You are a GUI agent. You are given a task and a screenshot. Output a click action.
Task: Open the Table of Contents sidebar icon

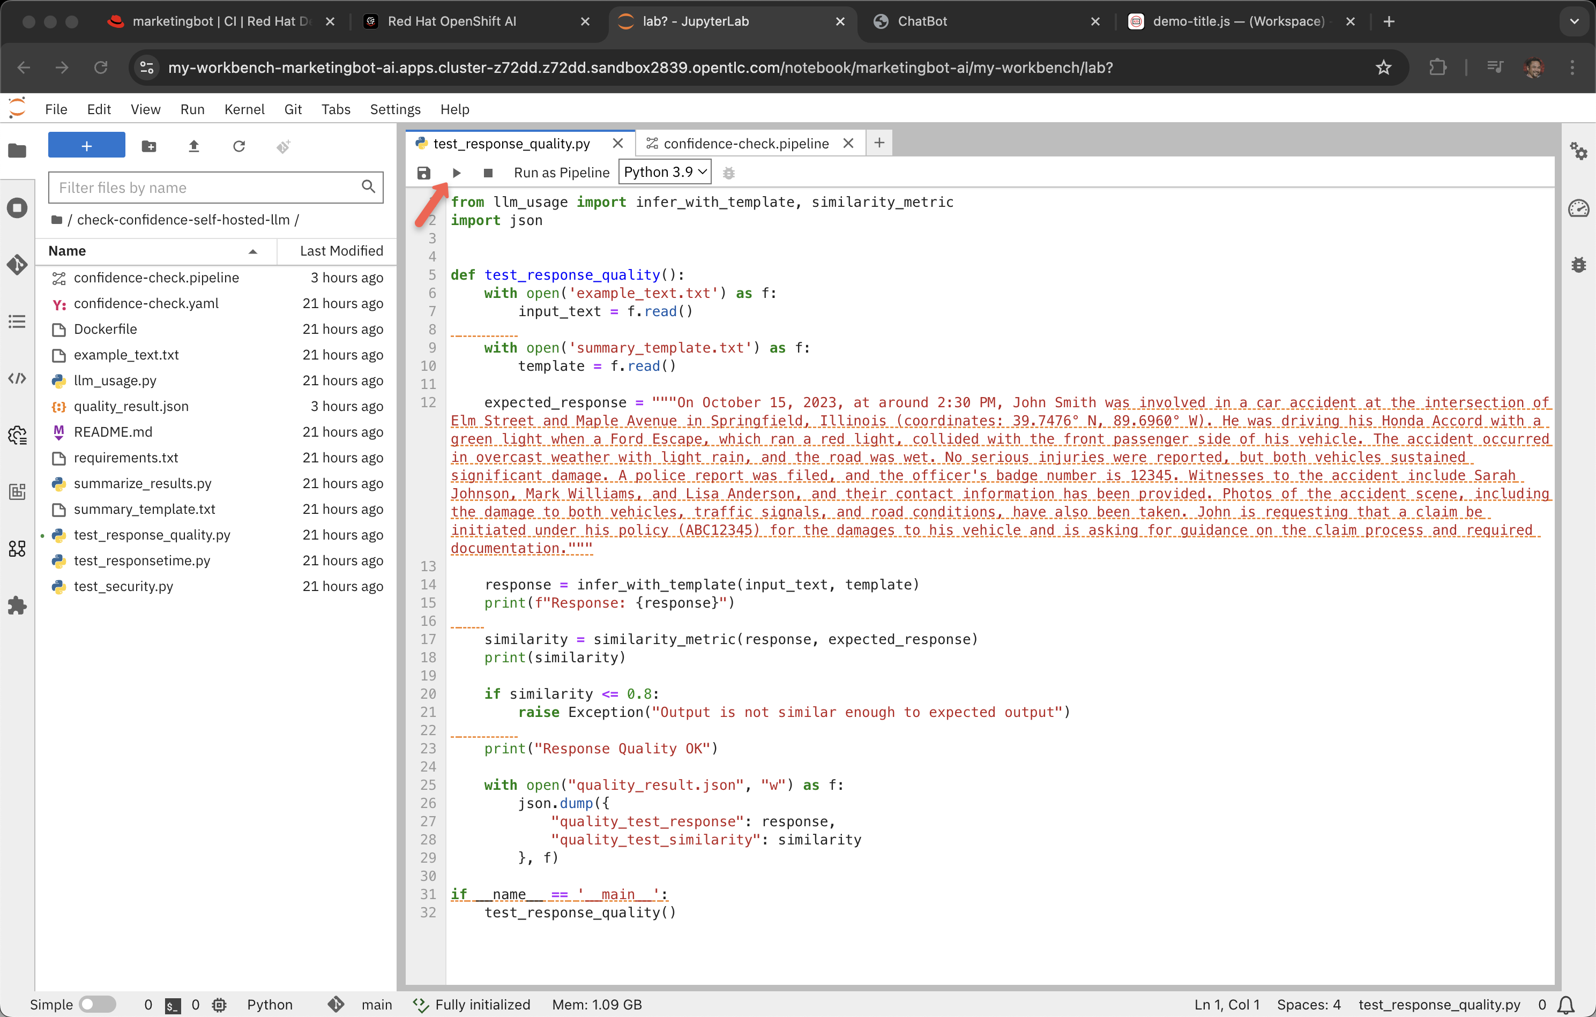coord(17,321)
